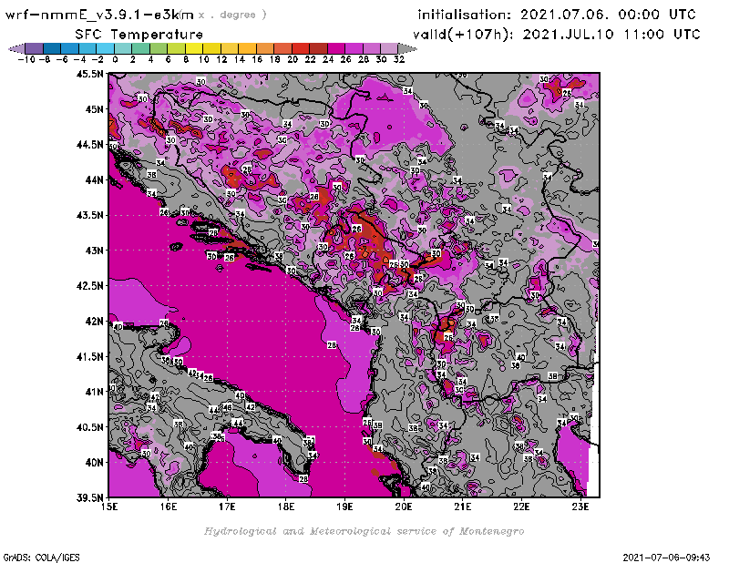Click the 42N latitude label
729x563 pixels.
tap(94, 322)
